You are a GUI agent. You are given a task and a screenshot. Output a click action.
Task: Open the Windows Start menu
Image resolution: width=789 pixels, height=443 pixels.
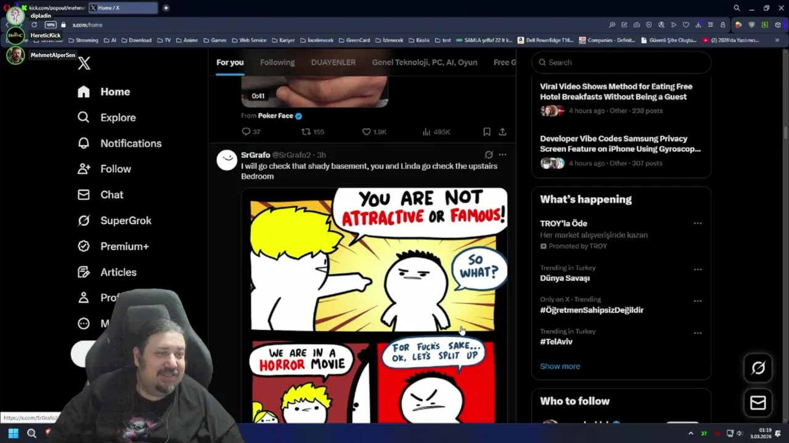[x=14, y=433]
